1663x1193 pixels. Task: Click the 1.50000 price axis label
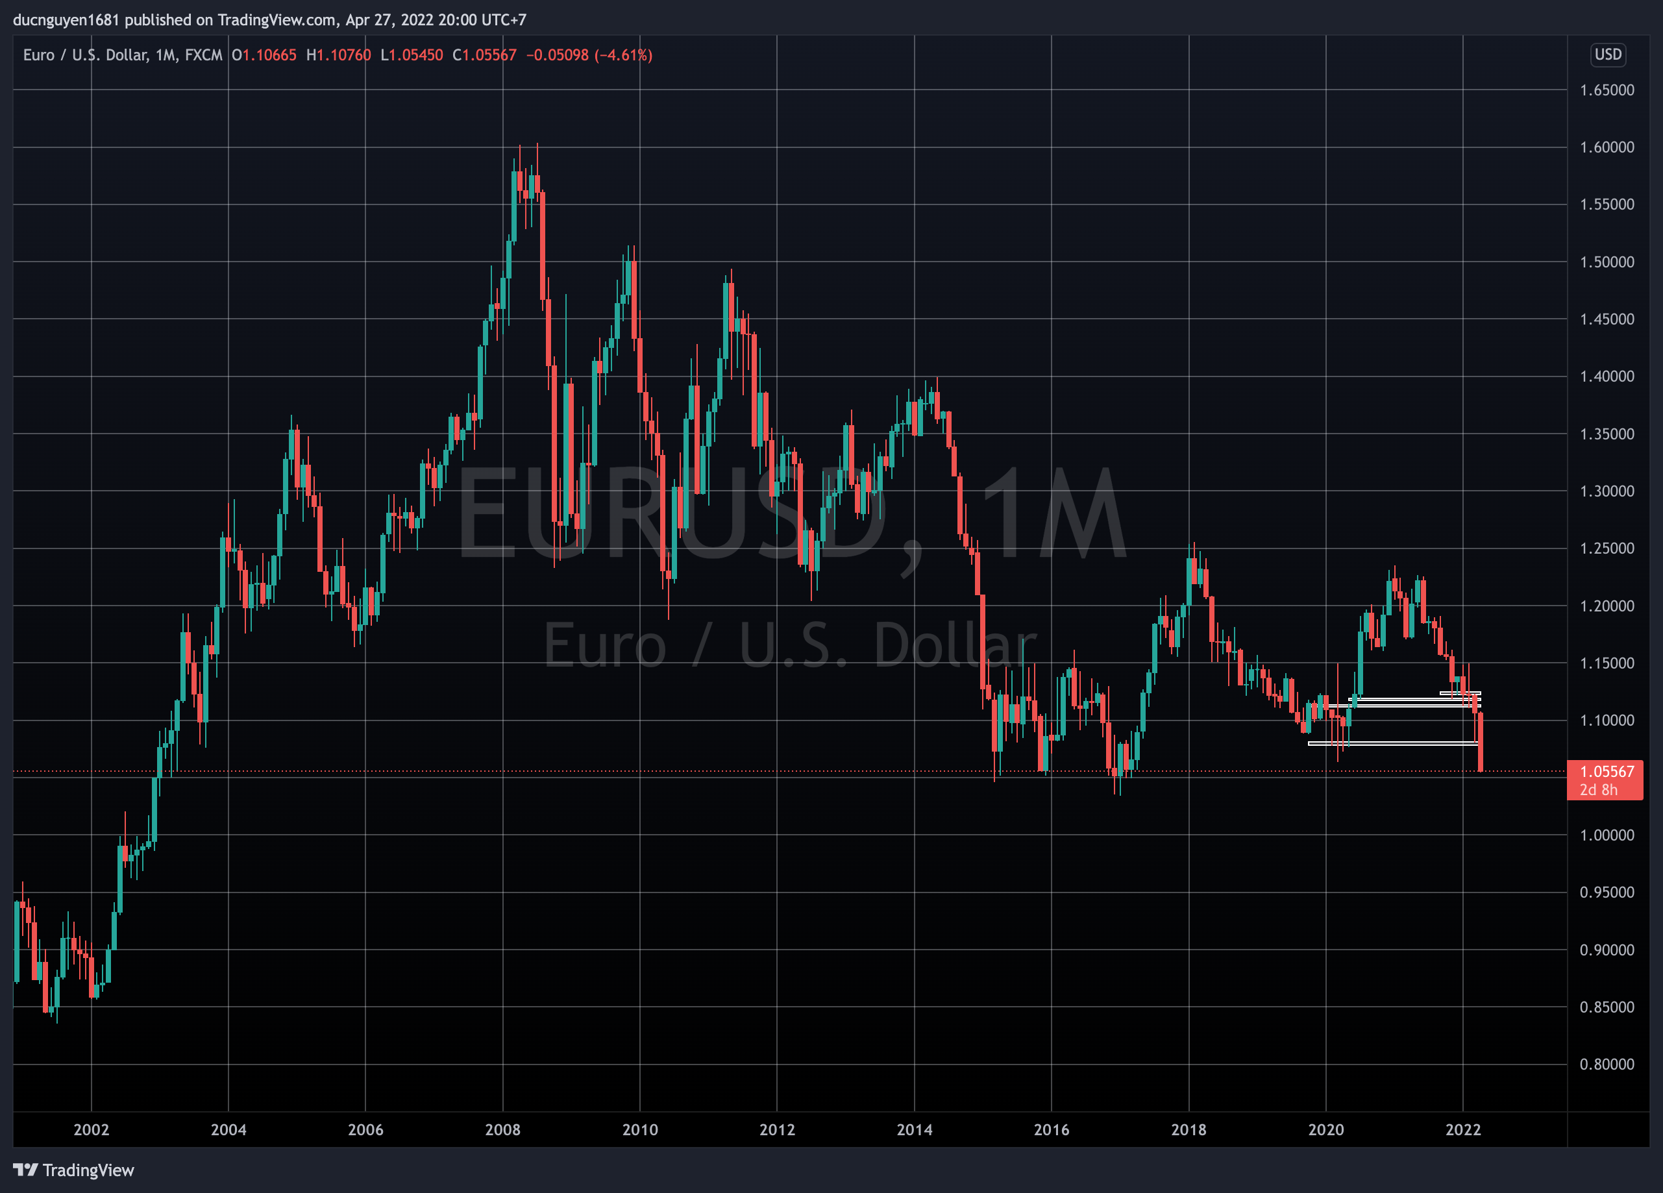1607,262
